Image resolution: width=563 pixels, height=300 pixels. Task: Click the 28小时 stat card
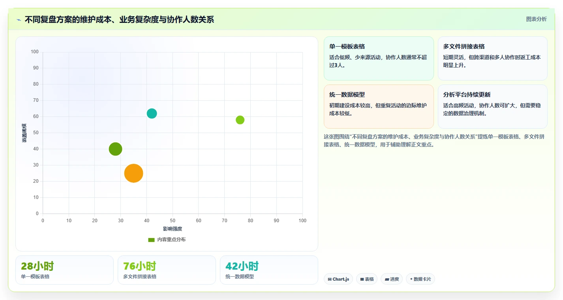64,270
